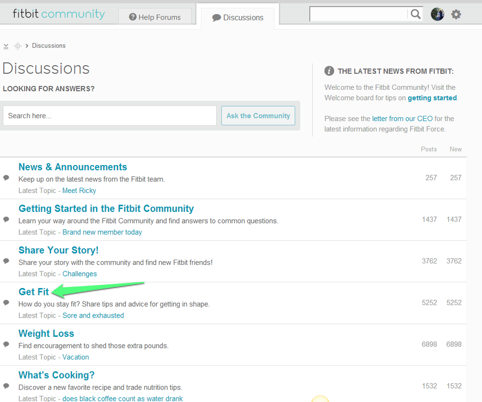Switch to the Help Forums tab
This screenshot has height=402, width=482.
155,17
